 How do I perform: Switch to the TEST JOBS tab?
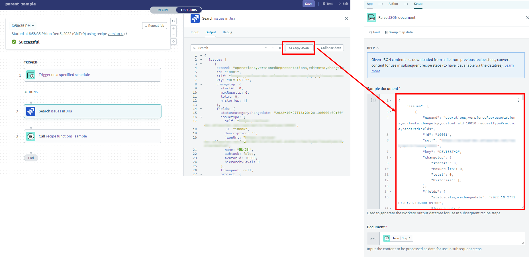click(x=189, y=10)
